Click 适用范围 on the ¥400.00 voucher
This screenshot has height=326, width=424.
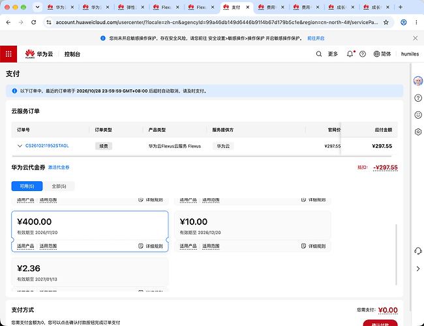(48, 246)
